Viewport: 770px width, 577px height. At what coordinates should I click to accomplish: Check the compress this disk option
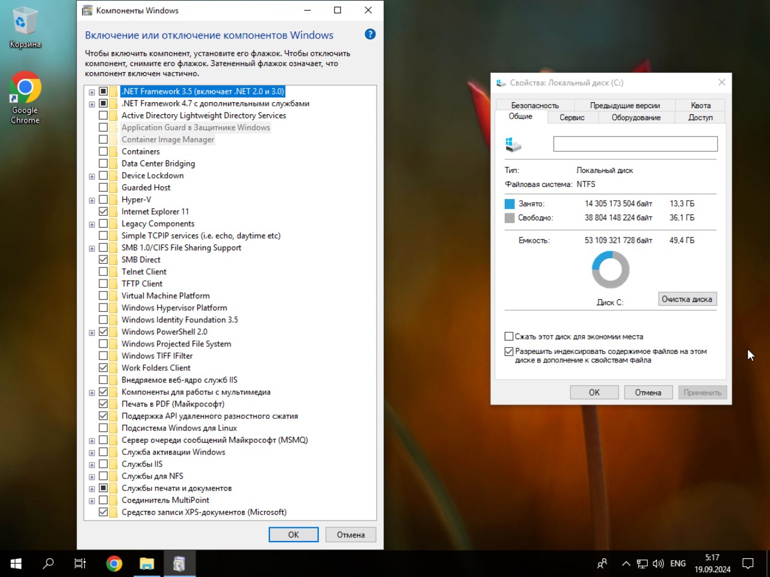[x=509, y=337]
